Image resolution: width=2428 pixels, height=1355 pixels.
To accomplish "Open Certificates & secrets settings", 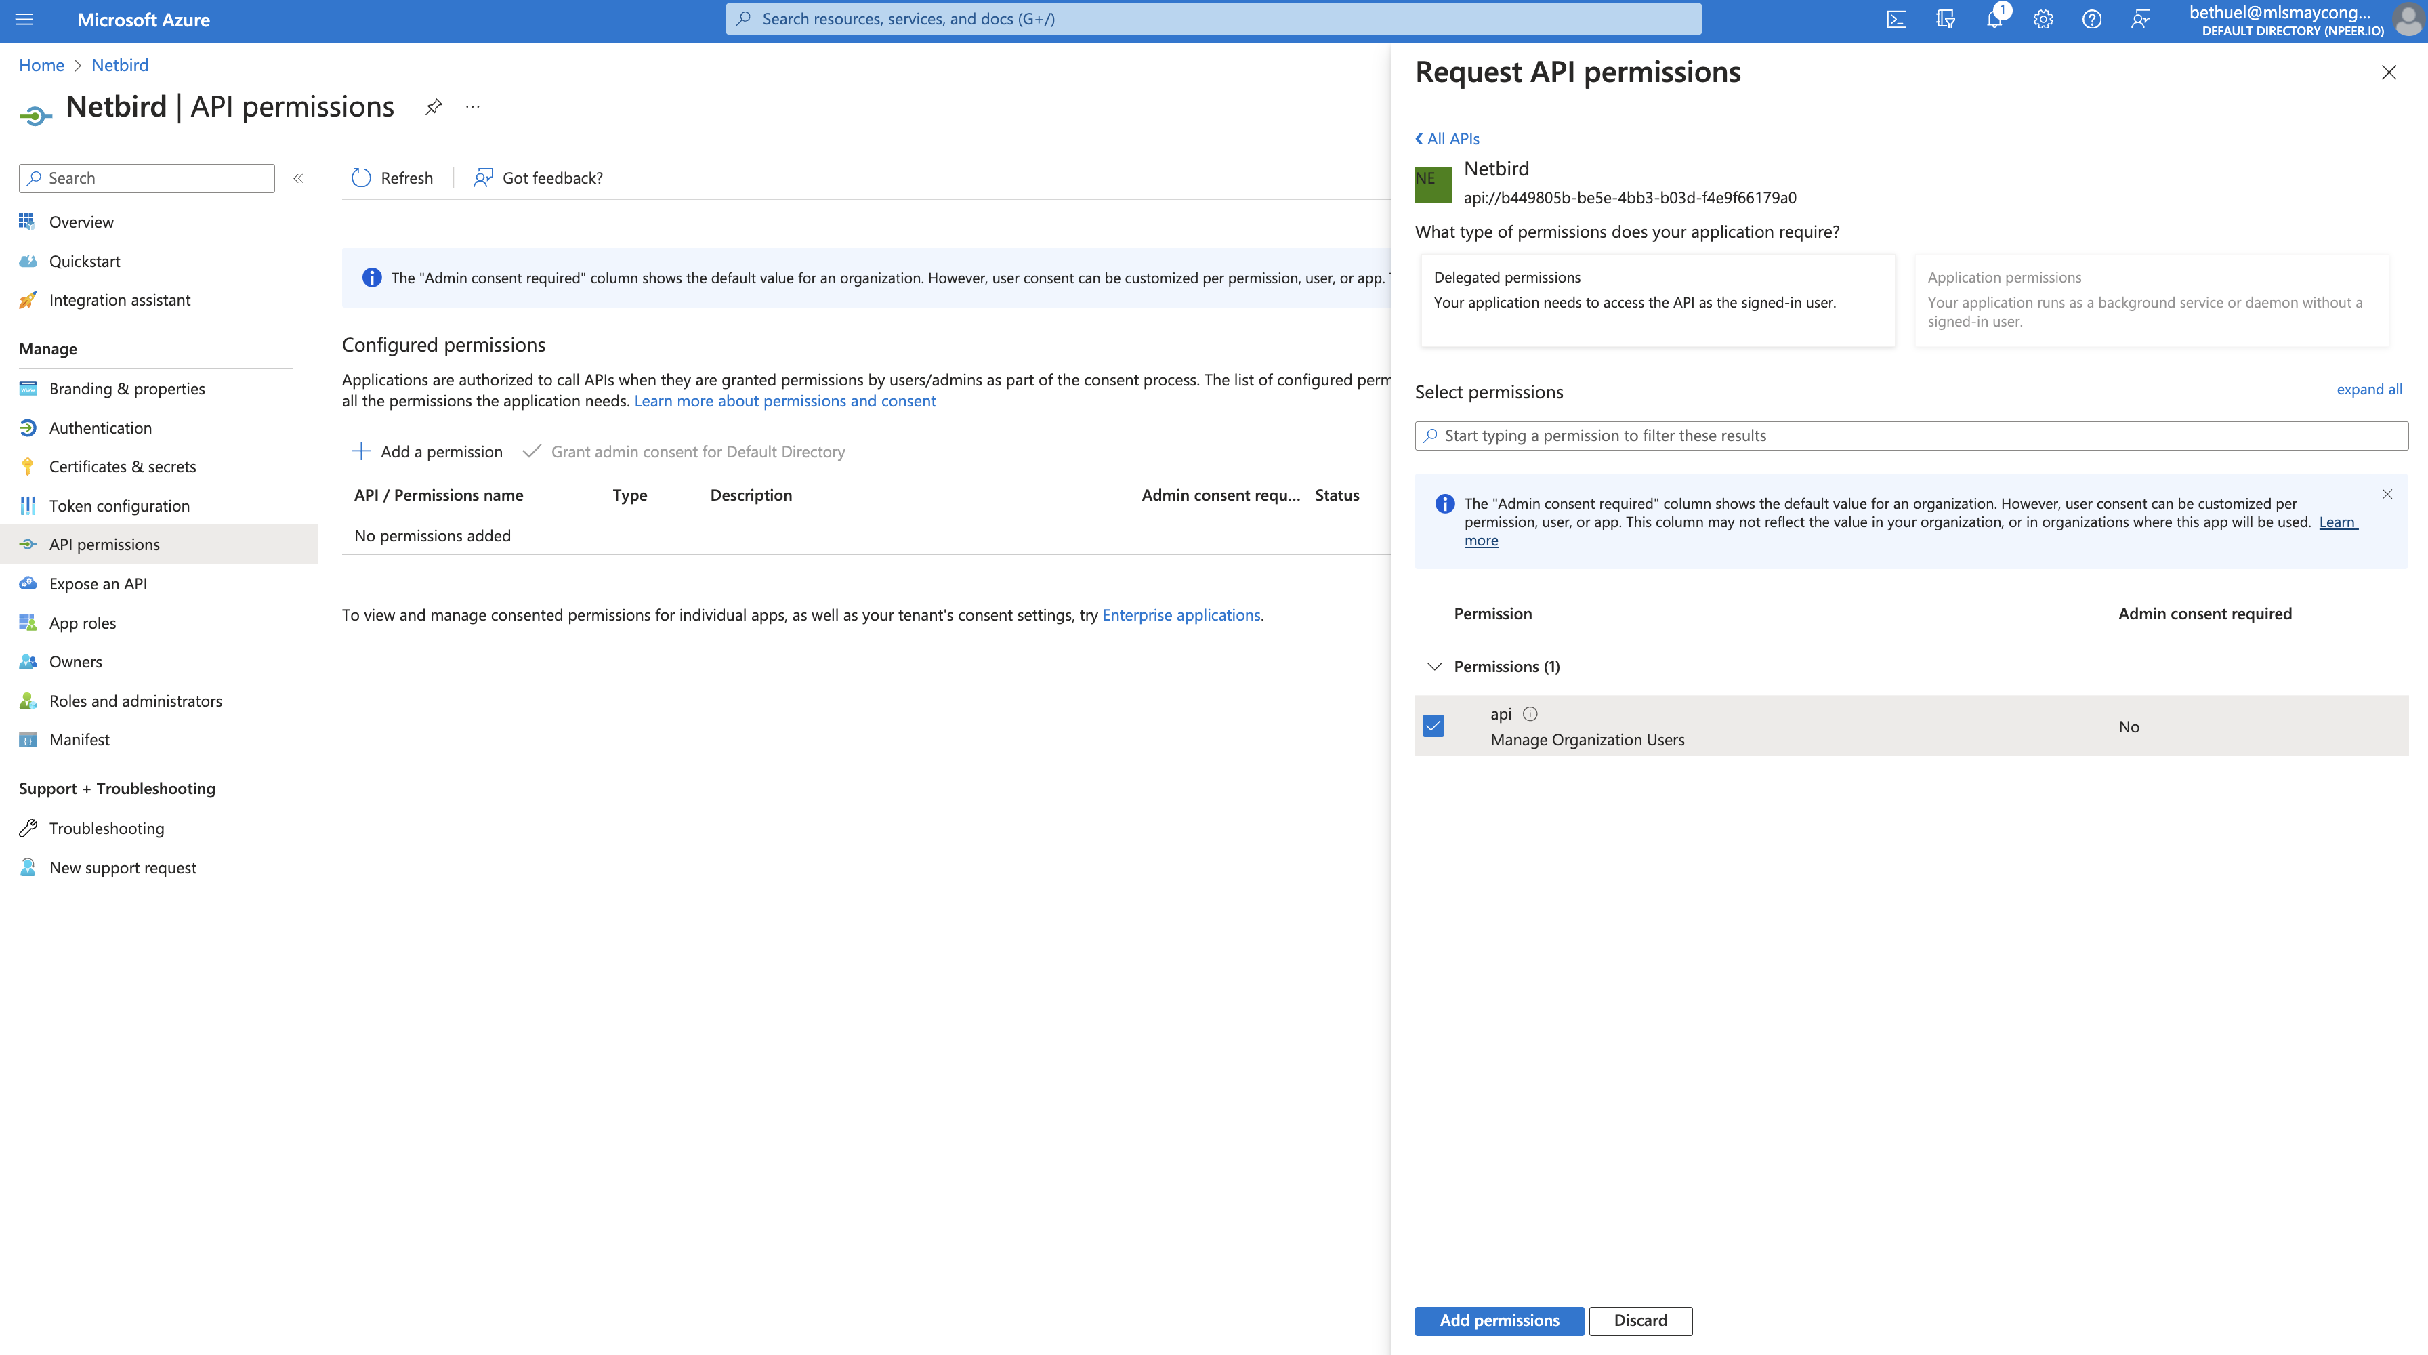I will click(x=123, y=465).
